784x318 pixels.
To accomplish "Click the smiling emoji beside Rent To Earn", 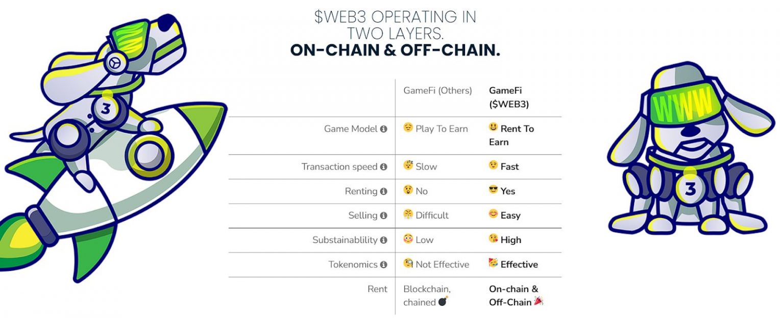I will tap(493, 128).
